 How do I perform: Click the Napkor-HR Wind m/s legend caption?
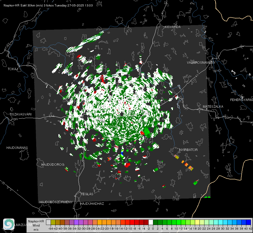point(36,225)
